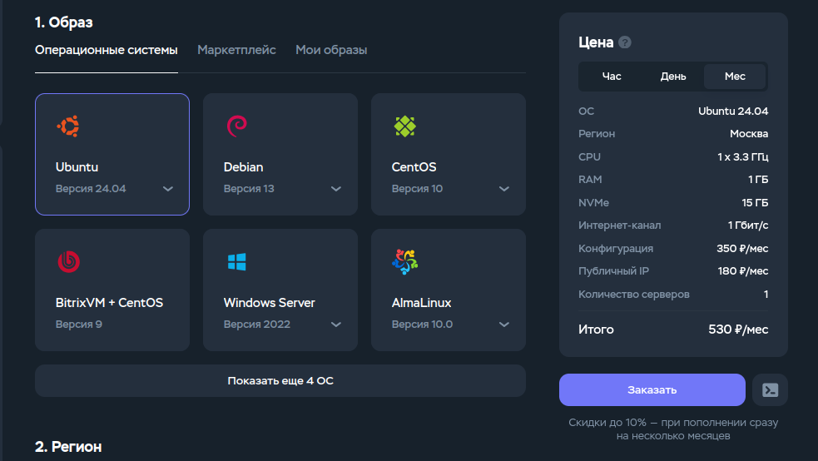Click the CentOS logo icon
Image resolution: width=818 pixels, height=461 pixels.
pos(404,126)
